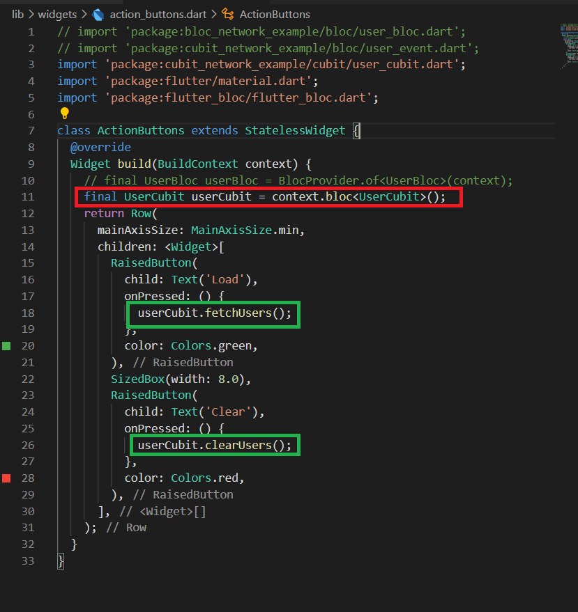This screenshot has width=578, height=612.
Task: Click '@override' annotation on line 8
Action: click(100, 147)
